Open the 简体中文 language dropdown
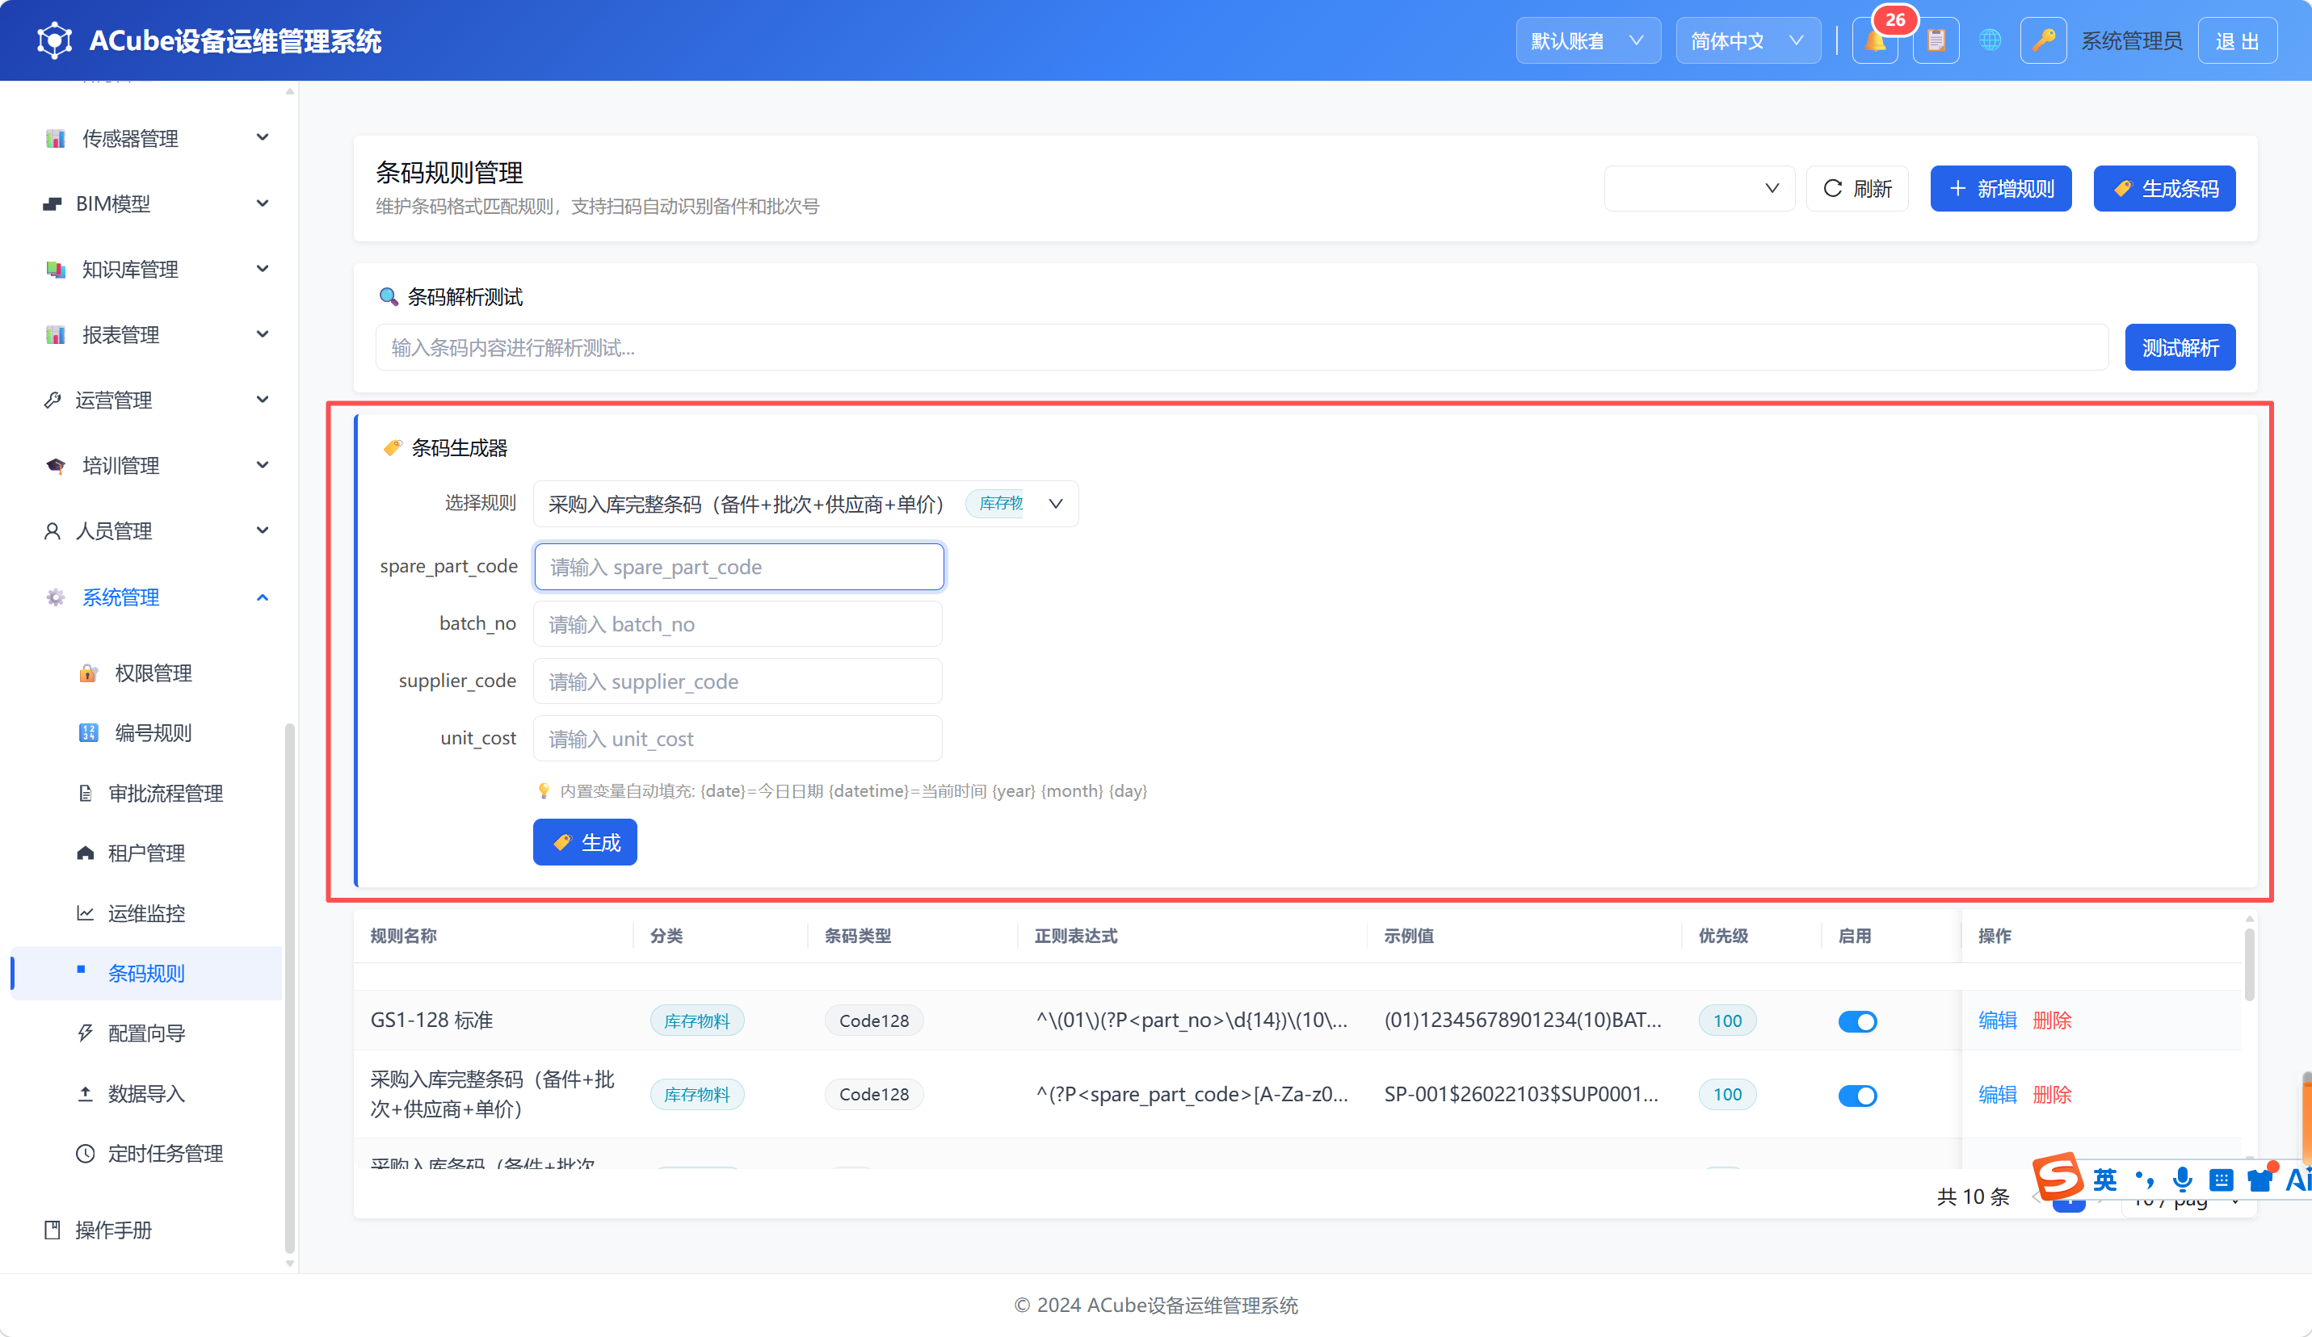The height and width of the screenshot is (1337, 2312). coord(1748,40)
